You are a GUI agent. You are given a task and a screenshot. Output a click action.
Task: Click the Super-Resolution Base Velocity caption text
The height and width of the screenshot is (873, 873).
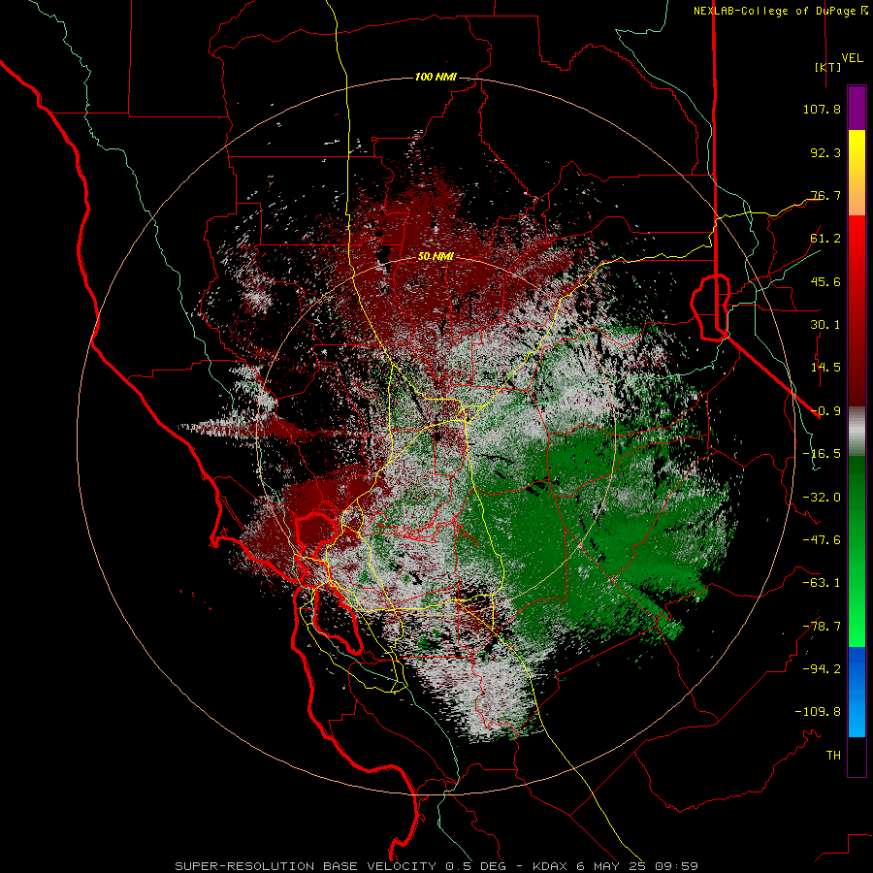click(436, 866)
